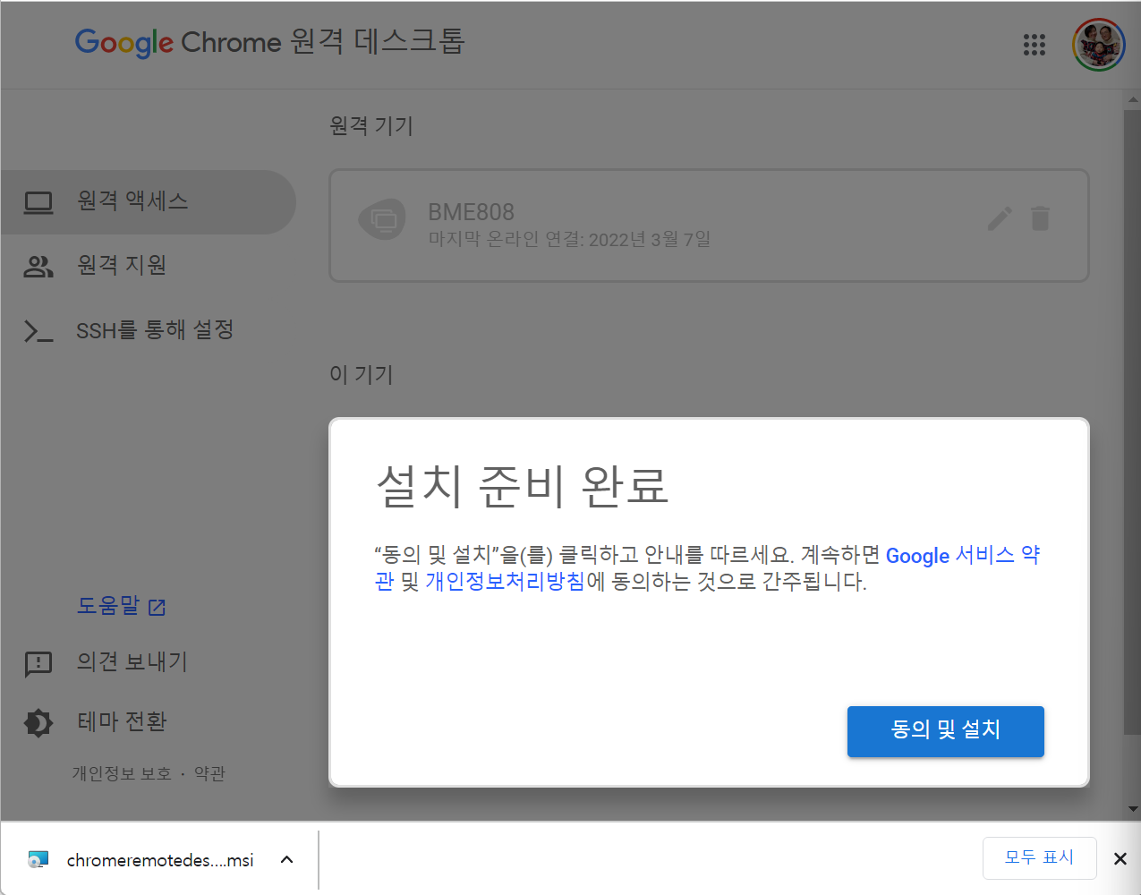Select the 원격 지원 people icon

[38, 266]
